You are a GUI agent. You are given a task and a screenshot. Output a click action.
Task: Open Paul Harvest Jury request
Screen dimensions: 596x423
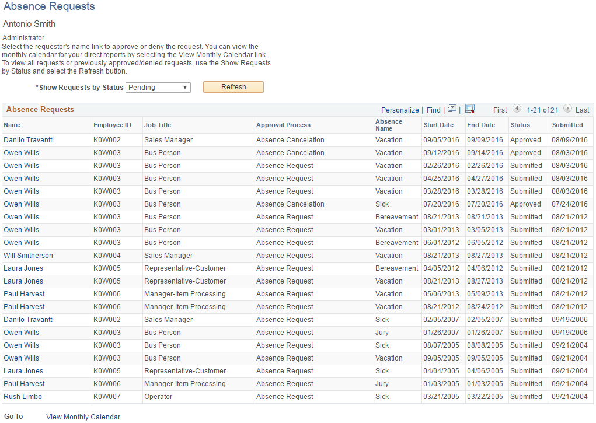point(24,384)
